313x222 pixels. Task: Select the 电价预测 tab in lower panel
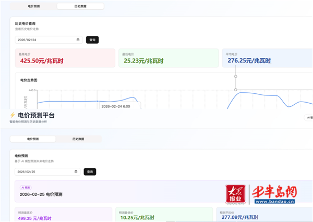coord(32,139)
